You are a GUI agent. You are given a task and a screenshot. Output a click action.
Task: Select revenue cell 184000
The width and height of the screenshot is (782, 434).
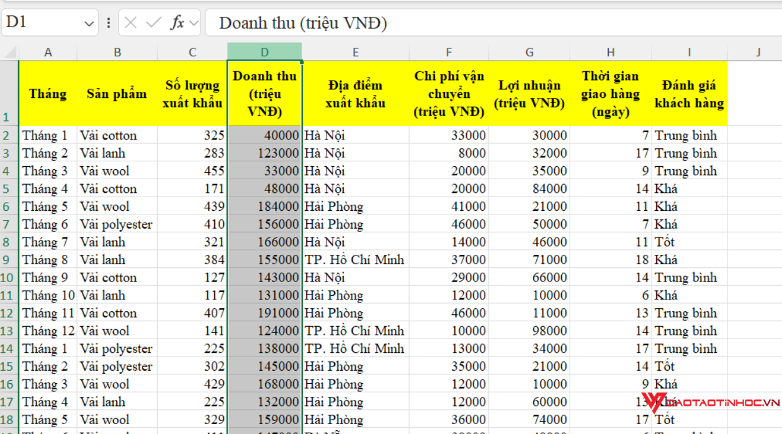pos(265,206)
